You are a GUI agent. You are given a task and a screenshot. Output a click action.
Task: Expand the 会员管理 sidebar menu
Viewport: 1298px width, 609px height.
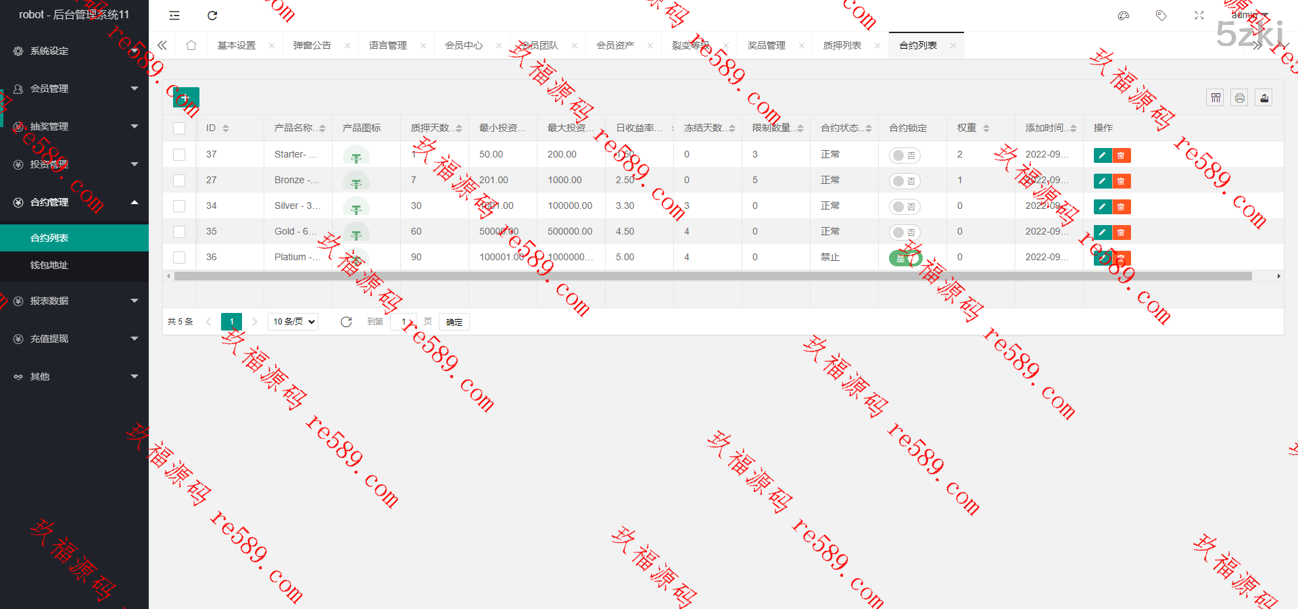[x=74, y=89]
